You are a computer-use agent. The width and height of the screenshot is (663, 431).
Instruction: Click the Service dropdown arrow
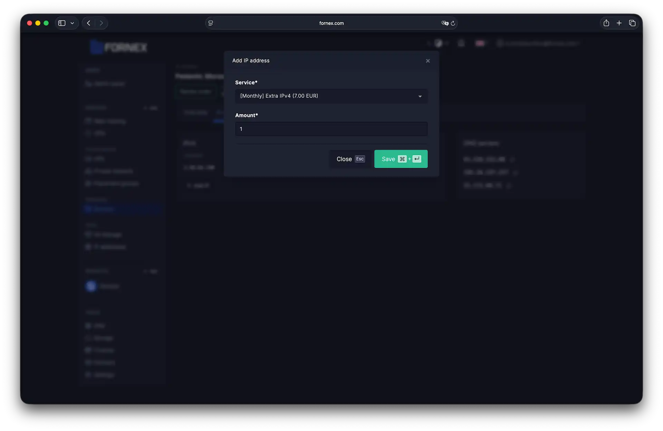point(420,96)
